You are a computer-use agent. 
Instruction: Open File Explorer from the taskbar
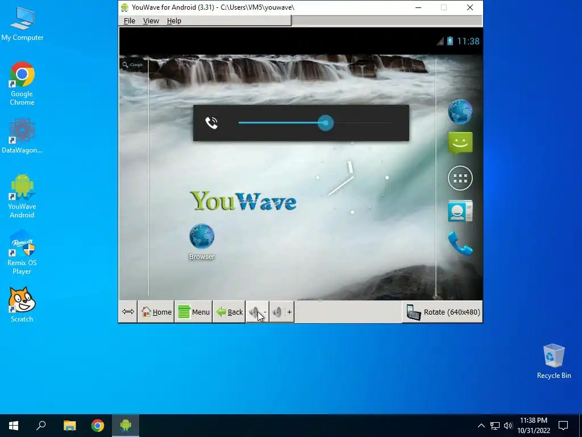(x=69, y=426)
